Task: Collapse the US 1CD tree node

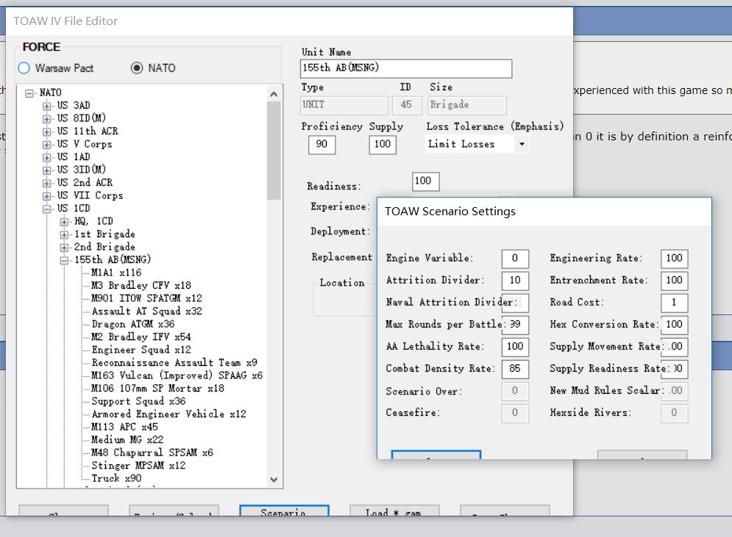Action: point(47,209)
